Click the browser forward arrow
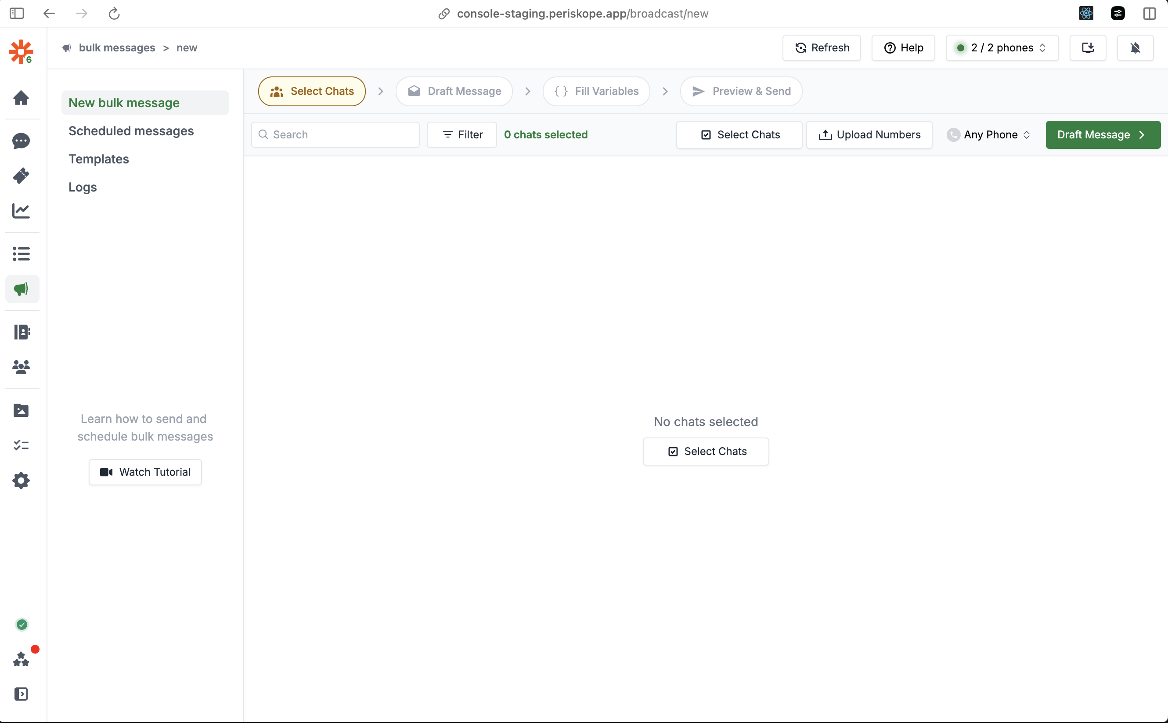Image resolution: width=1168 pixels, height=723 pixels. click(x=82, y=13)
